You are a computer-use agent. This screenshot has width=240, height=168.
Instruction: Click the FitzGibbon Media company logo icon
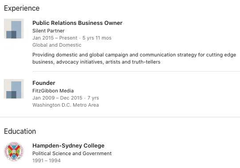pos(14,89)
